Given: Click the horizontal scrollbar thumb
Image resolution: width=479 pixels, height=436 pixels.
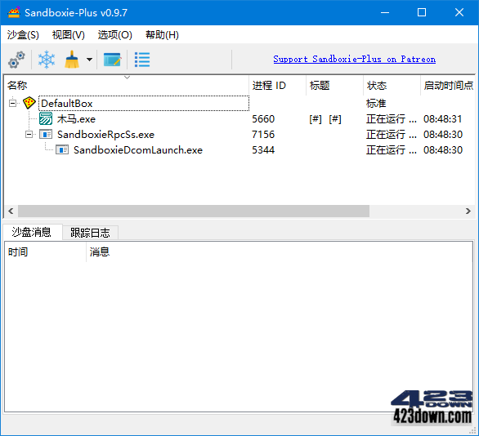Looking at the screenshot, I should [194, 211].
